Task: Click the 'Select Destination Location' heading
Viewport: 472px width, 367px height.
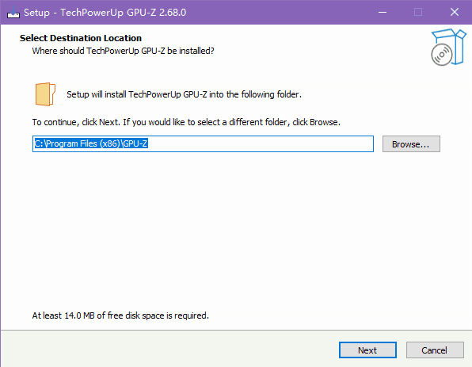Action: 81,38
